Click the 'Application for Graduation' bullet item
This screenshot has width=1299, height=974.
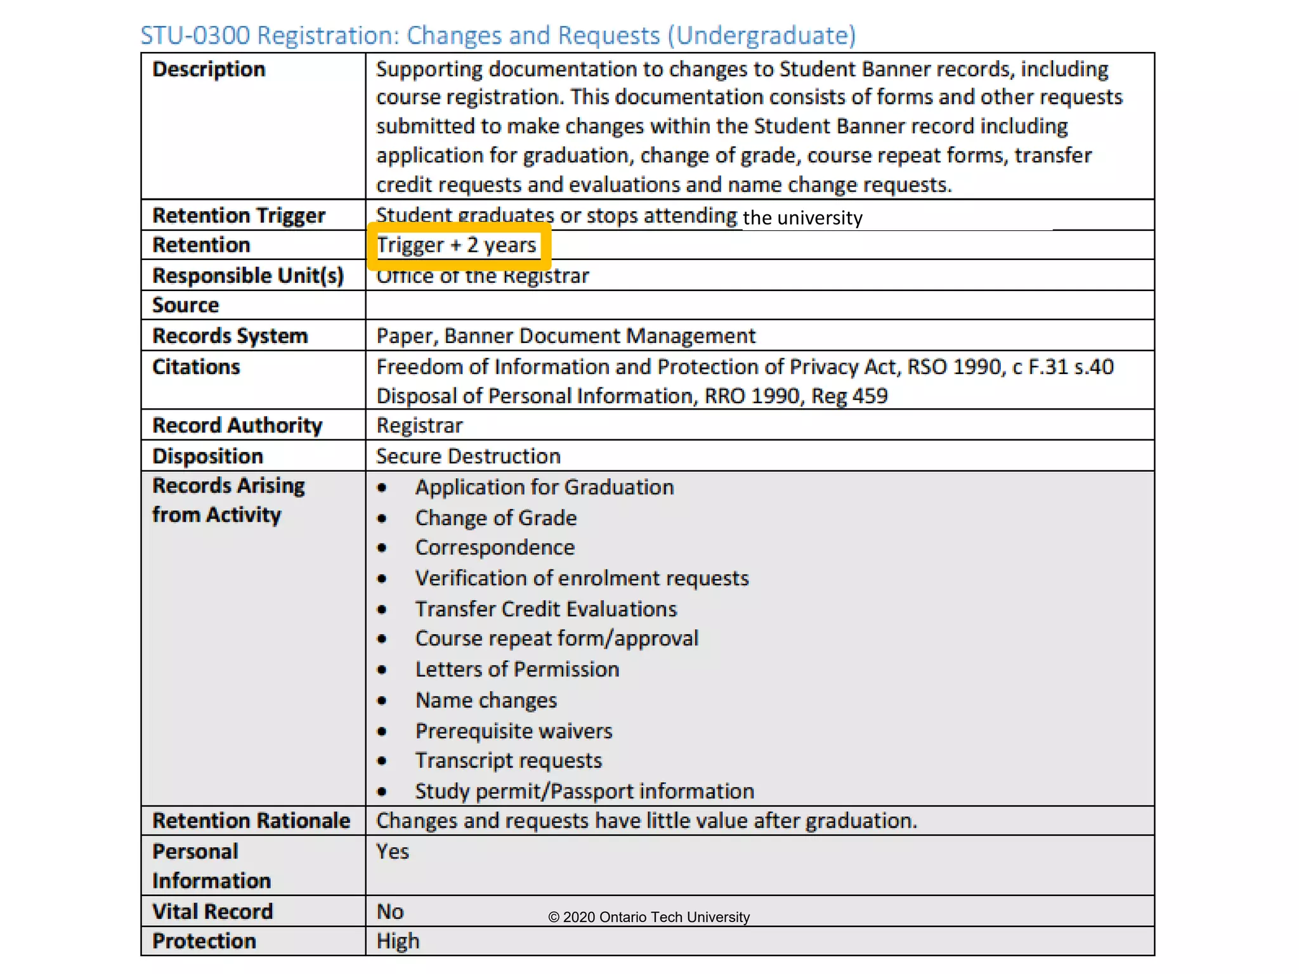pyautogui.click(x=544, y=488)
